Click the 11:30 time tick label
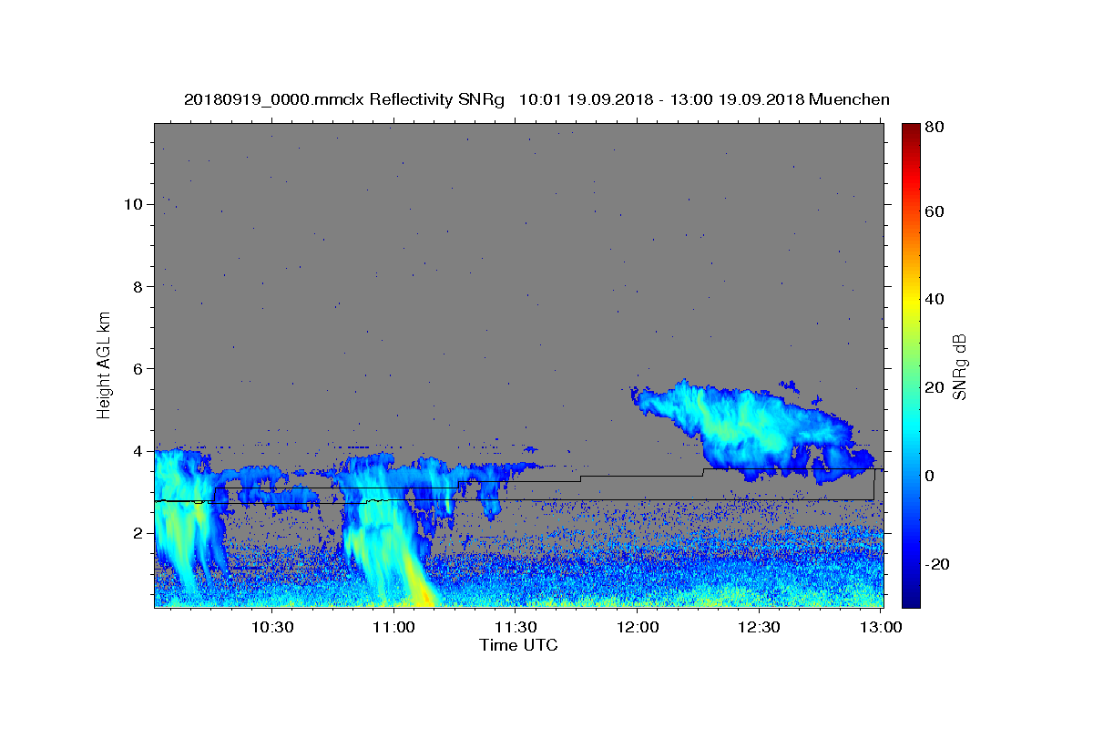1093x729 pixels. [516, 628]
